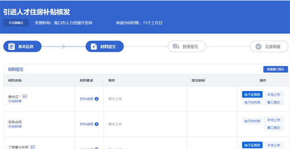Go to the 快递提交 step
The image size is (290, 149).
[x=187, y=47]
